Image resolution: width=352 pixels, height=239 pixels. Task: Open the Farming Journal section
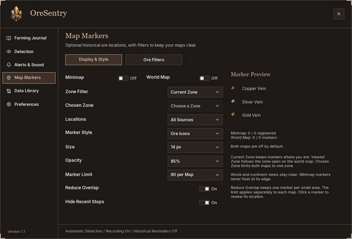29,38
